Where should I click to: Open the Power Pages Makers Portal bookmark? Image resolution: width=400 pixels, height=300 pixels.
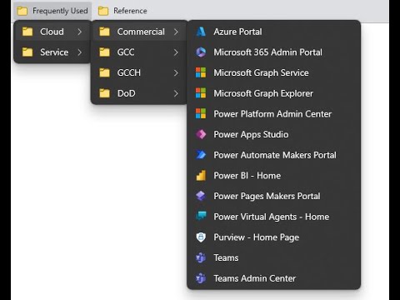tap(274, 196)
